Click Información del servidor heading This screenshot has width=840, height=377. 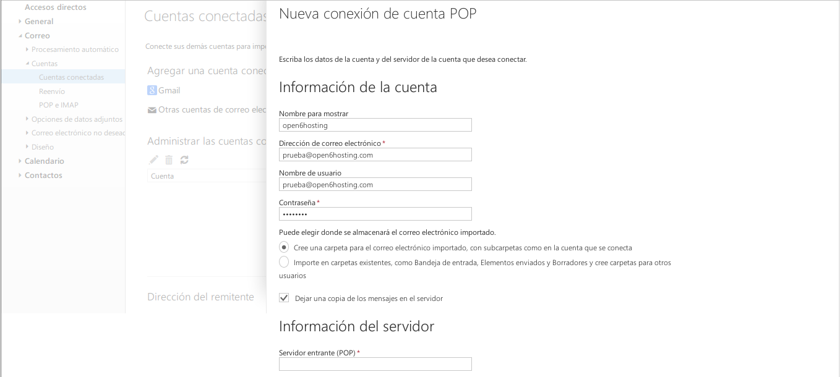357,326
